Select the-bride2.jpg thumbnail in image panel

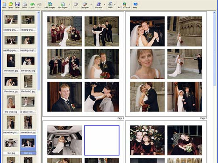(x=28, y=81)
